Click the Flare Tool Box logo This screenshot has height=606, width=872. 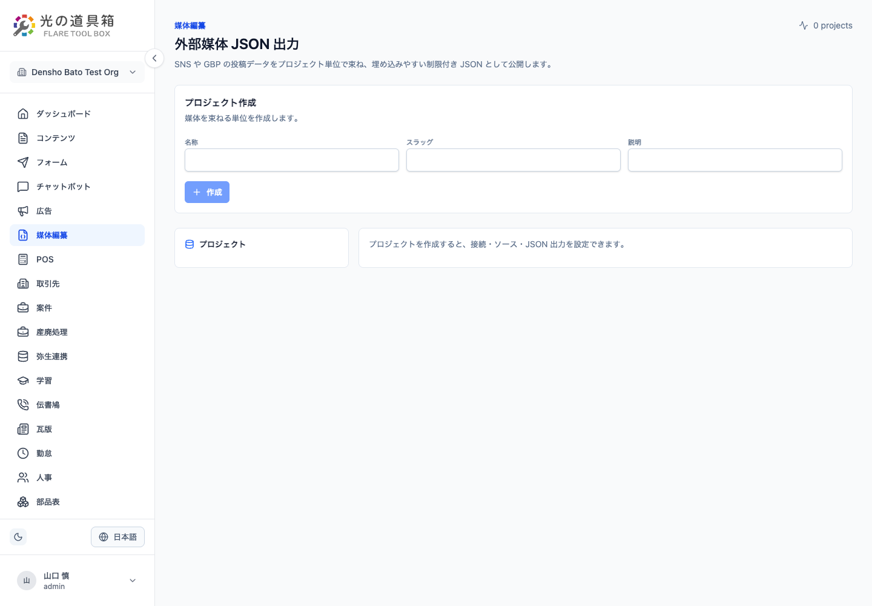64,25
